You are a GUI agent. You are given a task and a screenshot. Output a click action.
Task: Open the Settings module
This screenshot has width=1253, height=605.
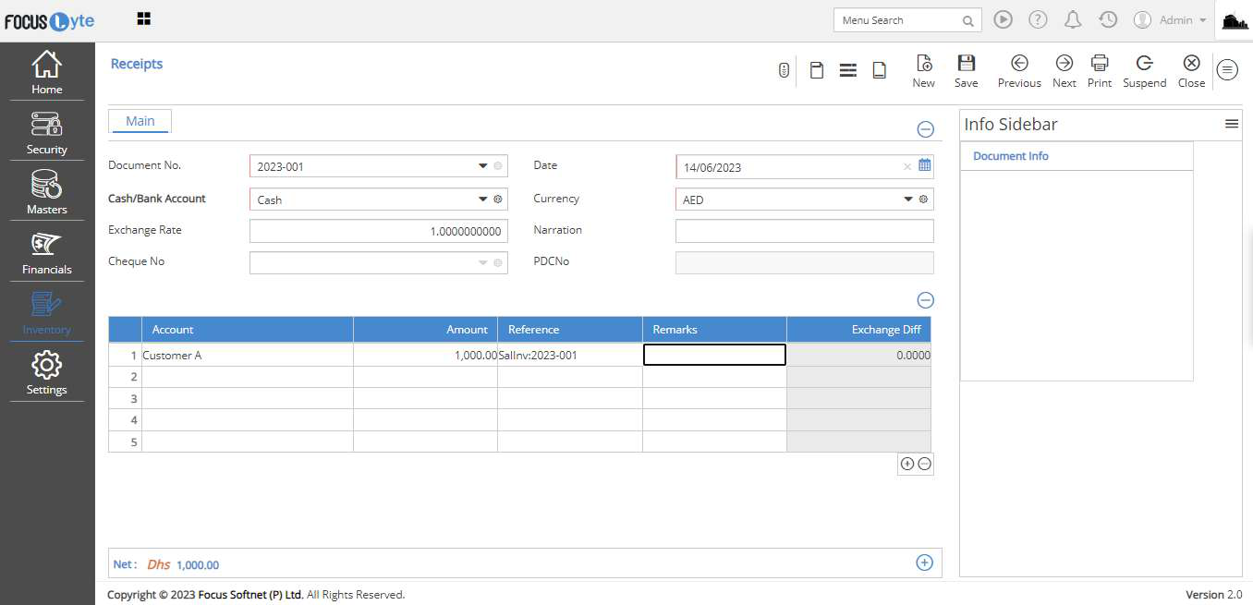click(47, 372)
